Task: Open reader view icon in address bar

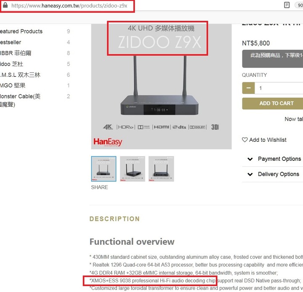Action: [x=287, y=5]
